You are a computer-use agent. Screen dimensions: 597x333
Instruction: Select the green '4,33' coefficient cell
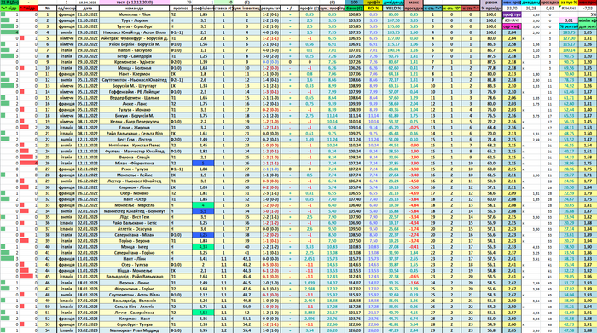coord(203,247)
